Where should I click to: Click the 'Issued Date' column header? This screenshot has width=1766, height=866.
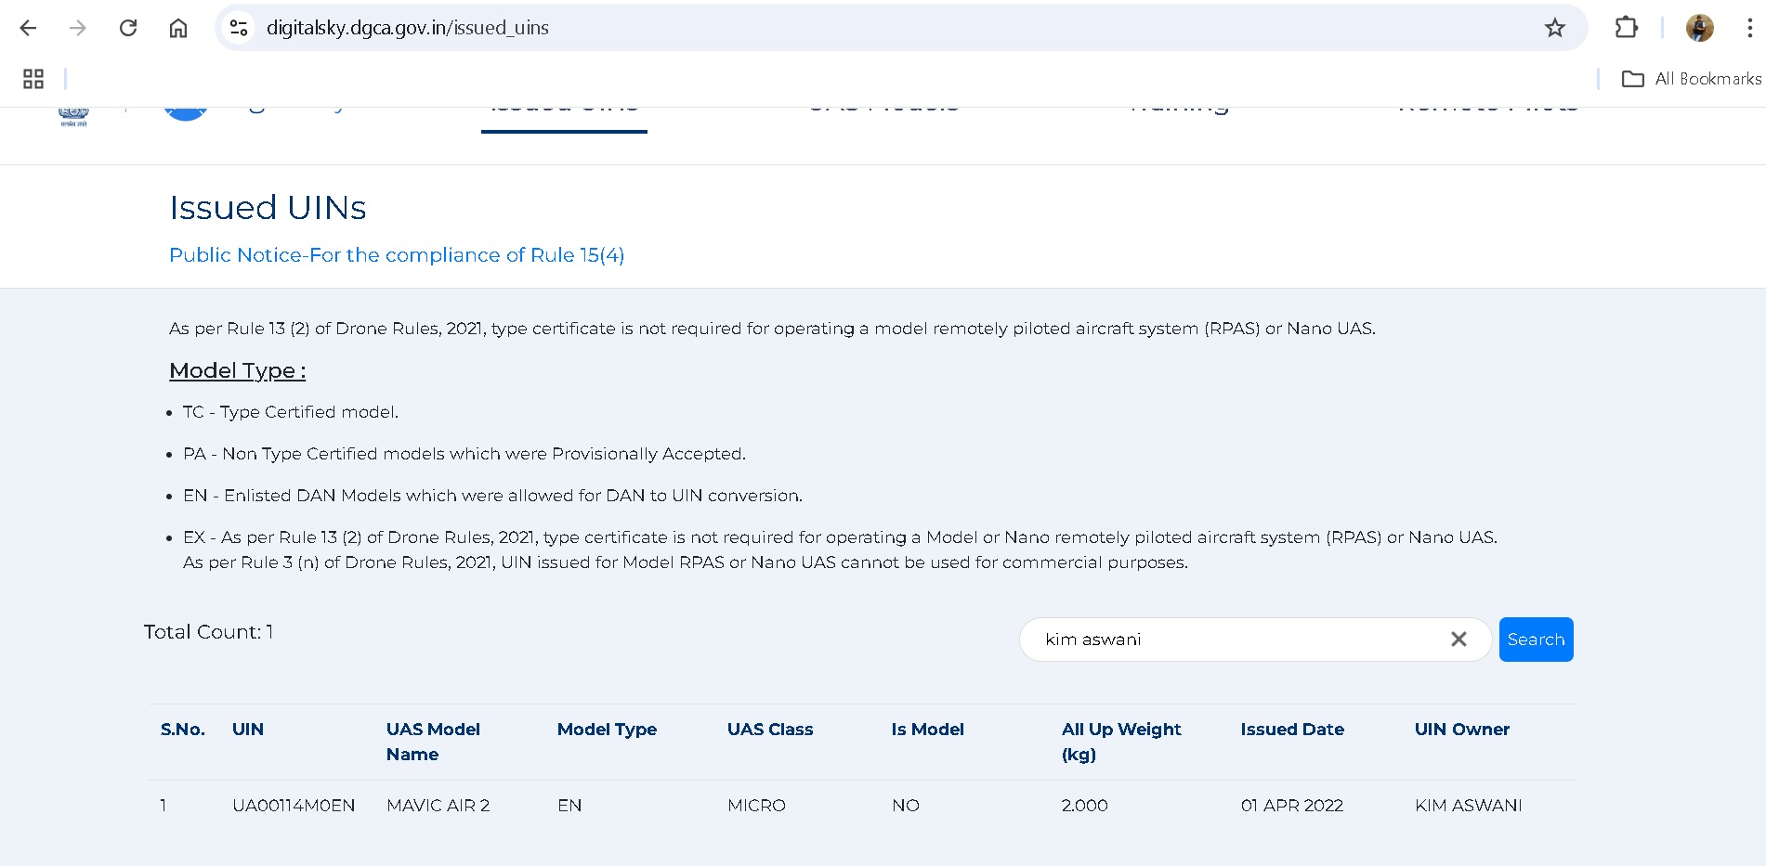tap(1291, 730)
